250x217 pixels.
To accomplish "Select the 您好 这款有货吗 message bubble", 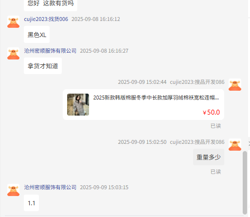I will (x=51, y=4).
